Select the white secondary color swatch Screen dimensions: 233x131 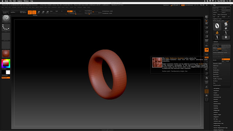pos(8,72)
